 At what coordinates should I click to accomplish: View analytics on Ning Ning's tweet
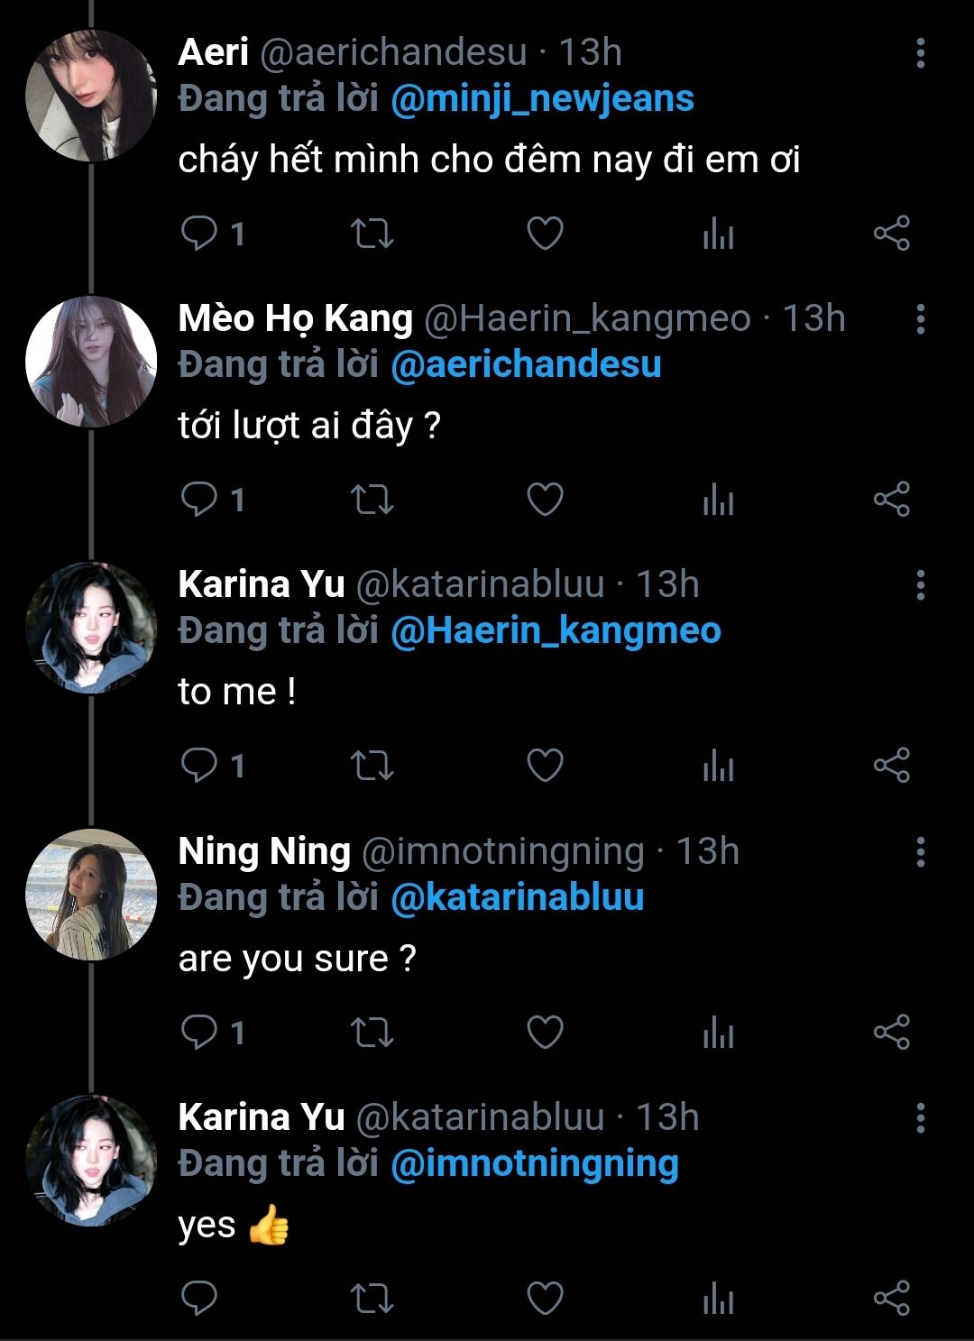click(718, 1032)
